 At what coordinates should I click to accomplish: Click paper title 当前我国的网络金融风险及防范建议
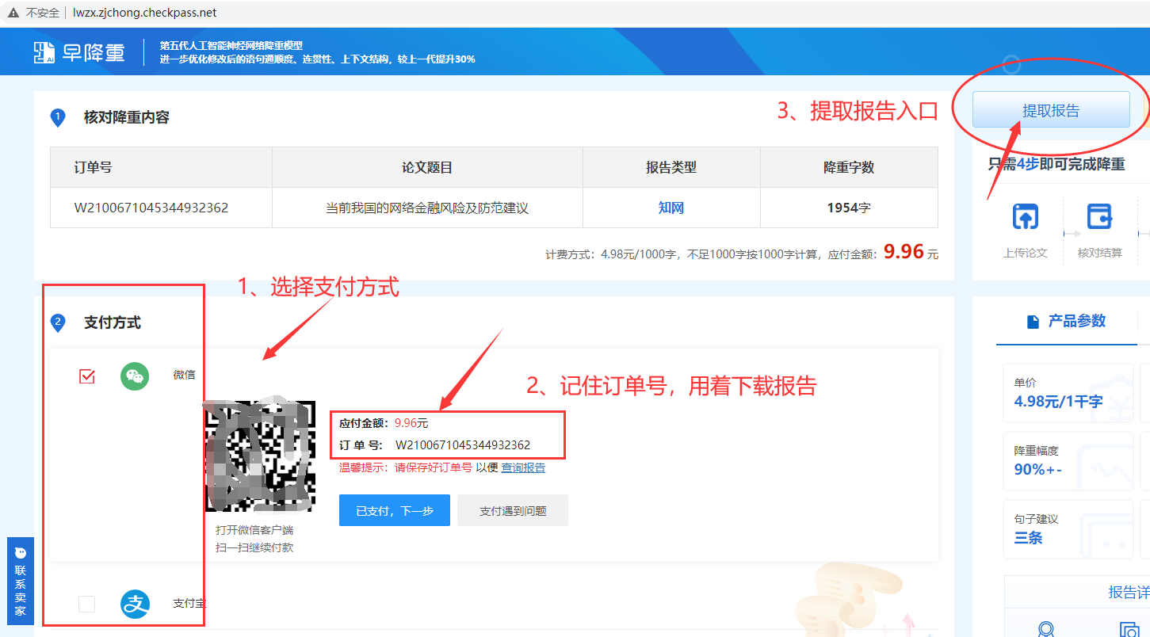pyautogui.click(x=427, y=208)
